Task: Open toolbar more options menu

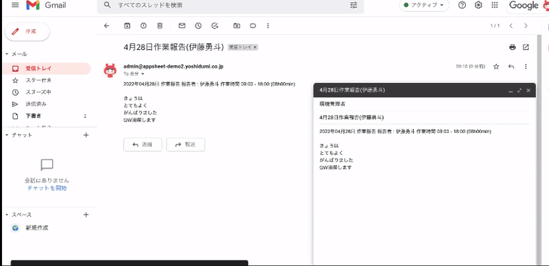Action: pos(268,25)
